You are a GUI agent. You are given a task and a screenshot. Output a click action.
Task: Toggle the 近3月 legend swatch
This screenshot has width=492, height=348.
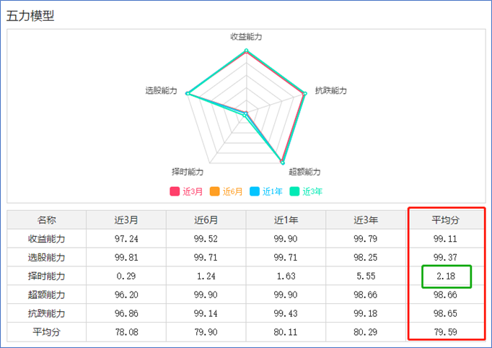[175, 191]
